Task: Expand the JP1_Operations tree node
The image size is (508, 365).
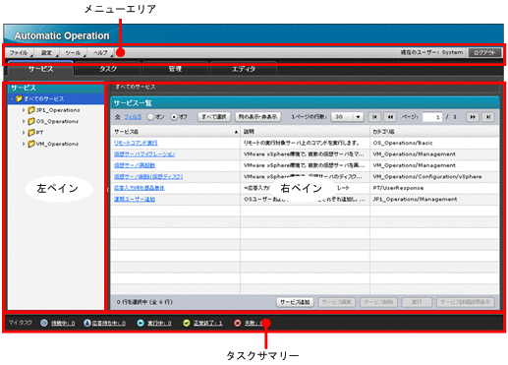Action: pos(24,110)
